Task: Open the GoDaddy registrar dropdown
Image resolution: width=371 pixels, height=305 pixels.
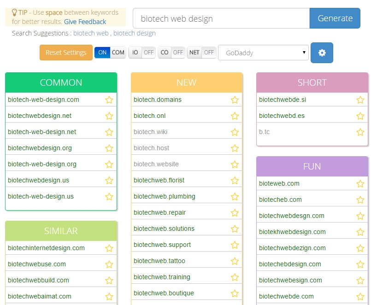Action: click(x=263, y=53)
